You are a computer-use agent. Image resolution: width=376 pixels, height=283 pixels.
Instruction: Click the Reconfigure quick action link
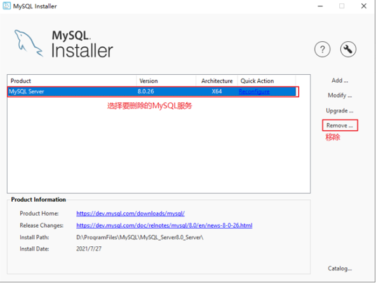click(x=254, y=91)
